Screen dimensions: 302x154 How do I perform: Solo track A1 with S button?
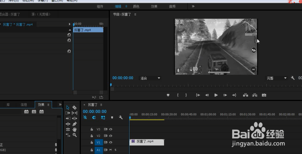pos(116,150)
